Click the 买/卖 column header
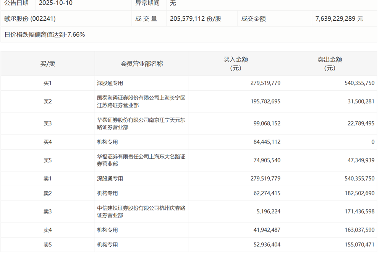382x254 pixels. (48, 64)
